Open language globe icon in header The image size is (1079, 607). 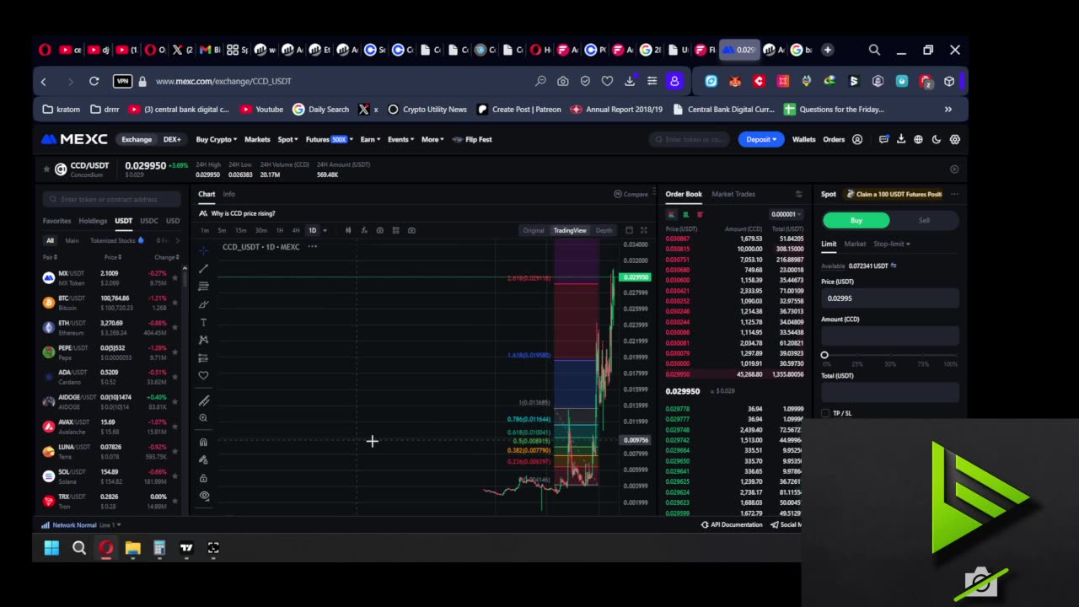click(x=919, y=139)
